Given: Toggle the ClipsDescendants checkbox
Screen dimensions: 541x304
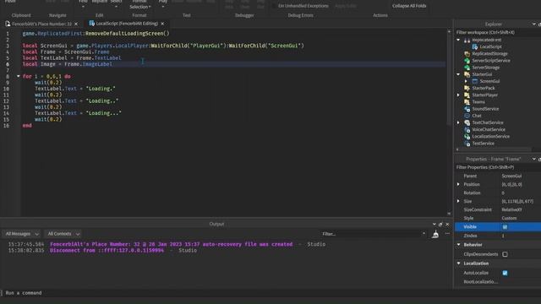Looking at the screenshot, I should (505, 254).
